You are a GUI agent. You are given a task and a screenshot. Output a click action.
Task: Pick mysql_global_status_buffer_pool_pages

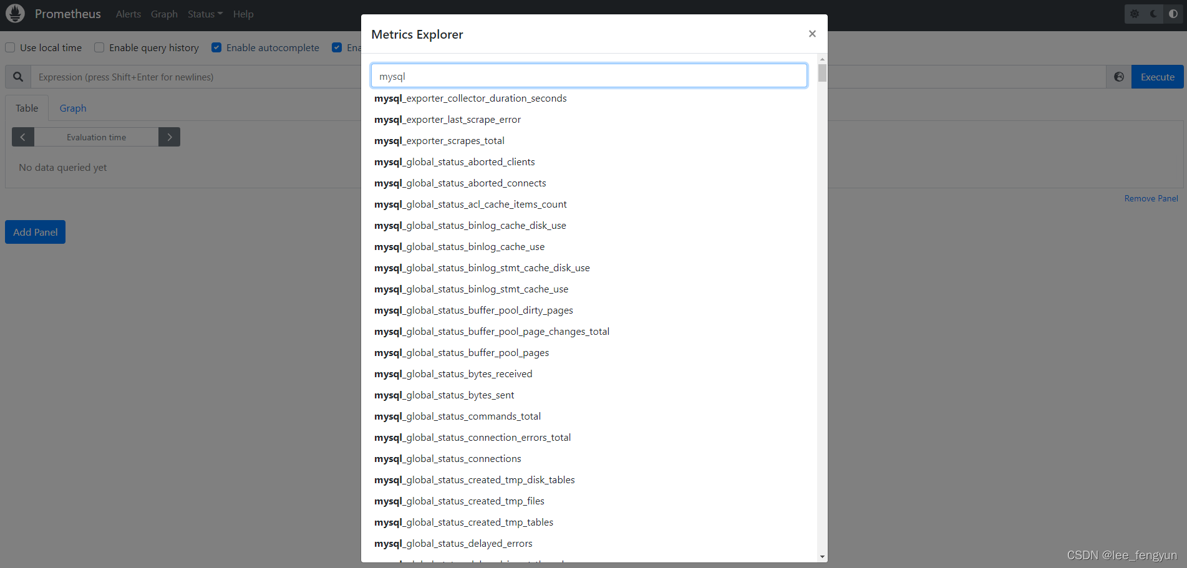[462, 353]
